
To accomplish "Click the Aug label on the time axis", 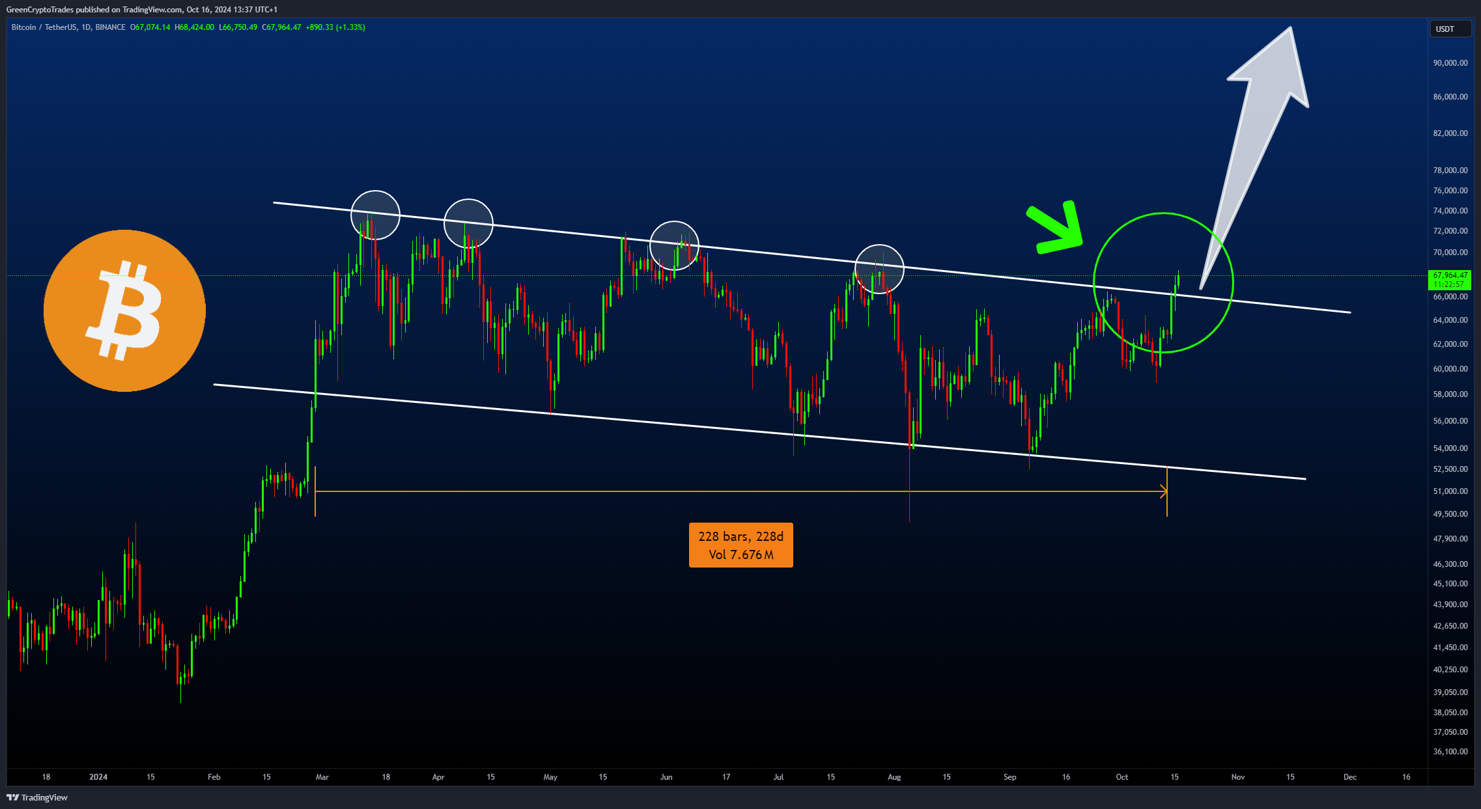I will coord(894,777).
